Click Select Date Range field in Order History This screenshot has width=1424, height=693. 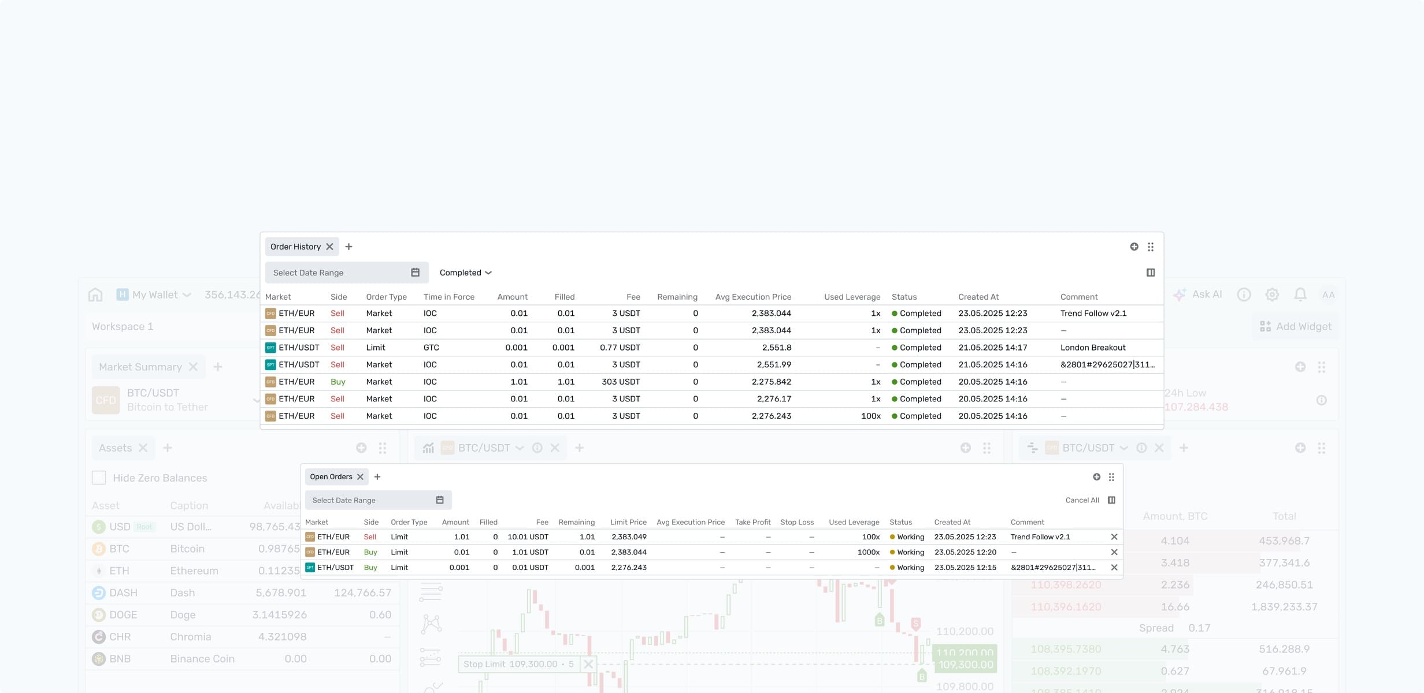(x=347, y=273)
